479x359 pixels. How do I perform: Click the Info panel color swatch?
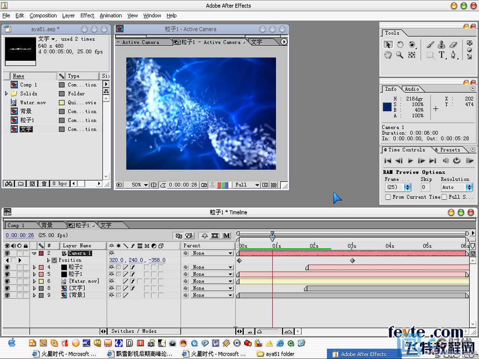point(387,107)
